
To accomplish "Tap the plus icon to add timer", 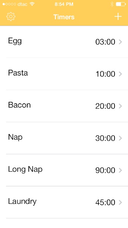I will pyautogui.click(x=118, y=16).
